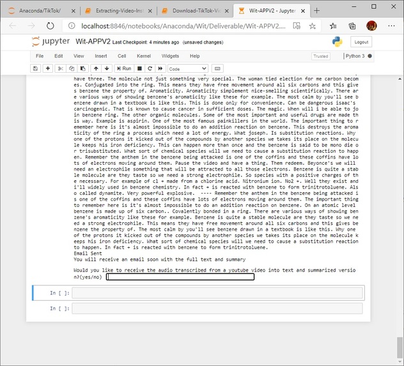Add page to favorites star icon

(x=313, y=26)
